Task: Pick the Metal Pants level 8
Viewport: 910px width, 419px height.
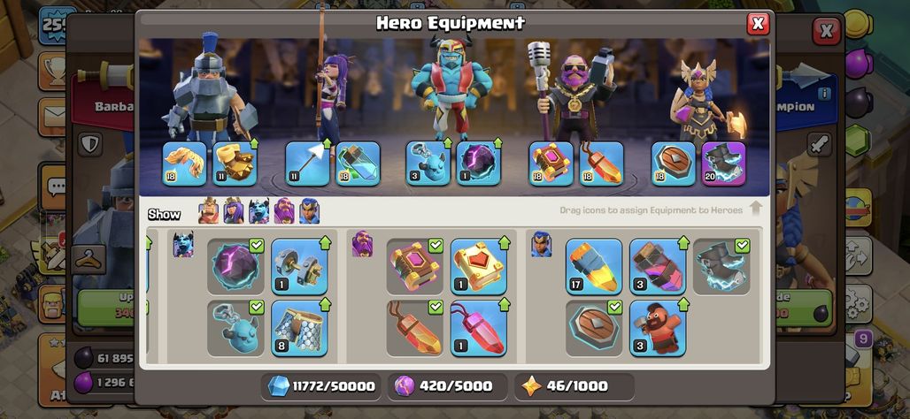Action: coord(299,328)
